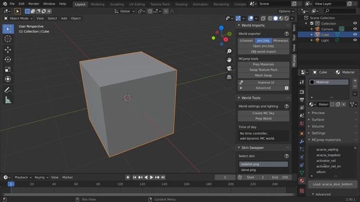Open the MCprep sidebar tab
The height and width of the screenshot is (202, 360).
tap(294, 61)
